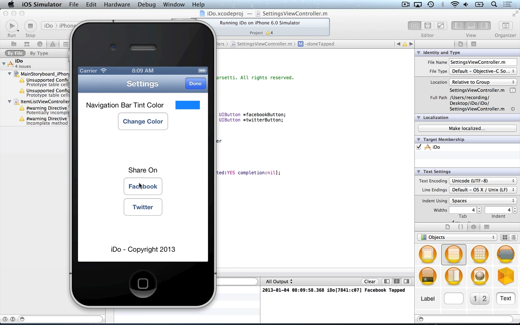Collapse ItemListViewController issues
The height and width of the screenshot is (325, 520).
point(10,102)
